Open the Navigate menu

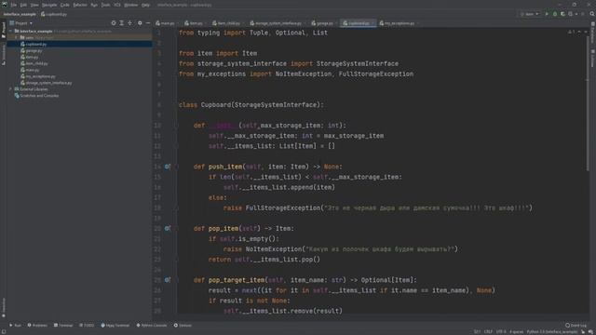point(49,5)
